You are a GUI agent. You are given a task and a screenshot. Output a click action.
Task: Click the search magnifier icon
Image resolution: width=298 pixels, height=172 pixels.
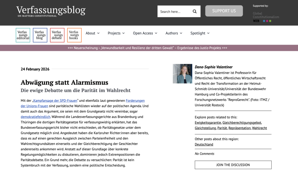tap(195, 12)
